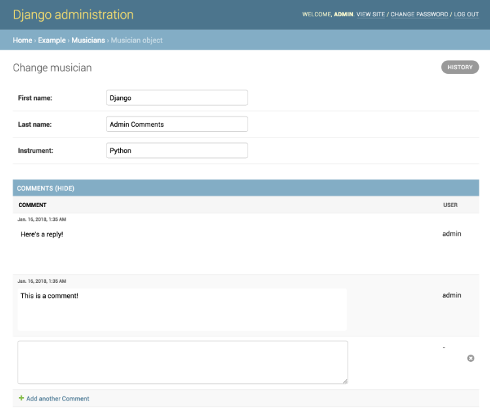This screenshot has width=490, height=418.
Task: Focus the Last name field
Action: (x=177, y=124)
